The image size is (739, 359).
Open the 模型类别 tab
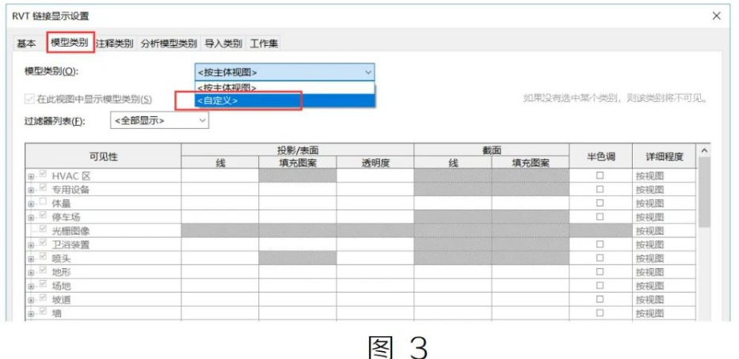(70, 43)
